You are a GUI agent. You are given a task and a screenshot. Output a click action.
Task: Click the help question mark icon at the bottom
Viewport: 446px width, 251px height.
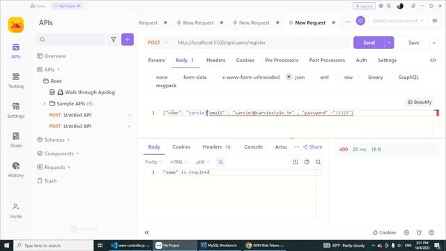431,232
